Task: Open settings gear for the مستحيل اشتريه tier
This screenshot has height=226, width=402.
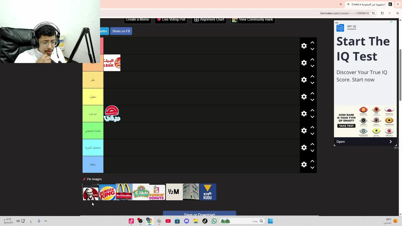Action: pyautogui.click(x=304, y=148)
